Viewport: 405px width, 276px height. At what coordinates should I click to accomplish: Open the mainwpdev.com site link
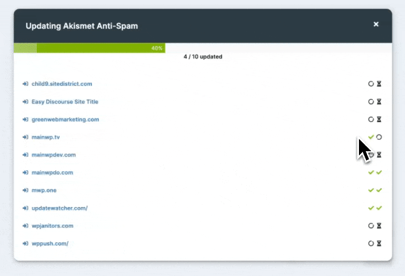point(54,155)
